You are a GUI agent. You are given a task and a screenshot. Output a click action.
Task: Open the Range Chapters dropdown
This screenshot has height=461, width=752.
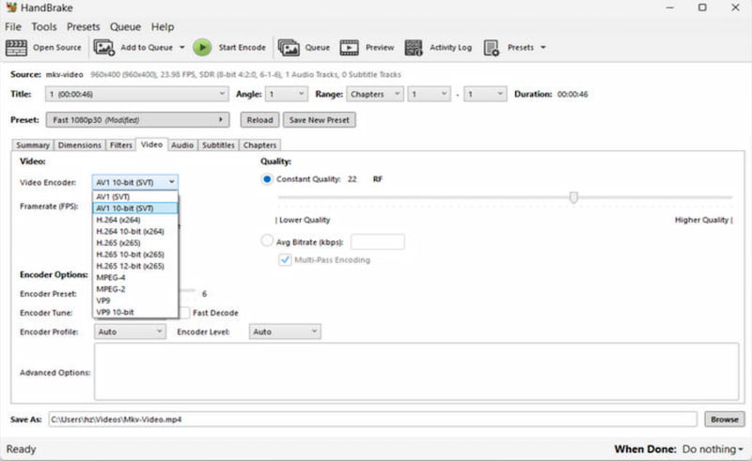coord(374,94)
